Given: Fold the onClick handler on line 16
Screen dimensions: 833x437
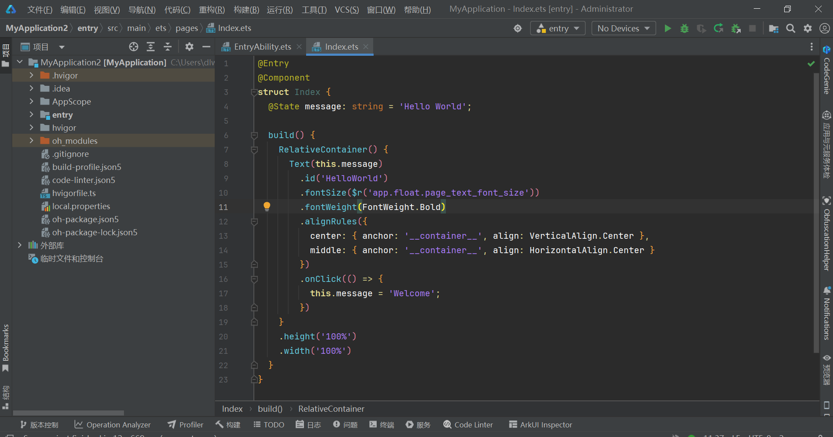Looking at the screenshot, I should (254, 279).
